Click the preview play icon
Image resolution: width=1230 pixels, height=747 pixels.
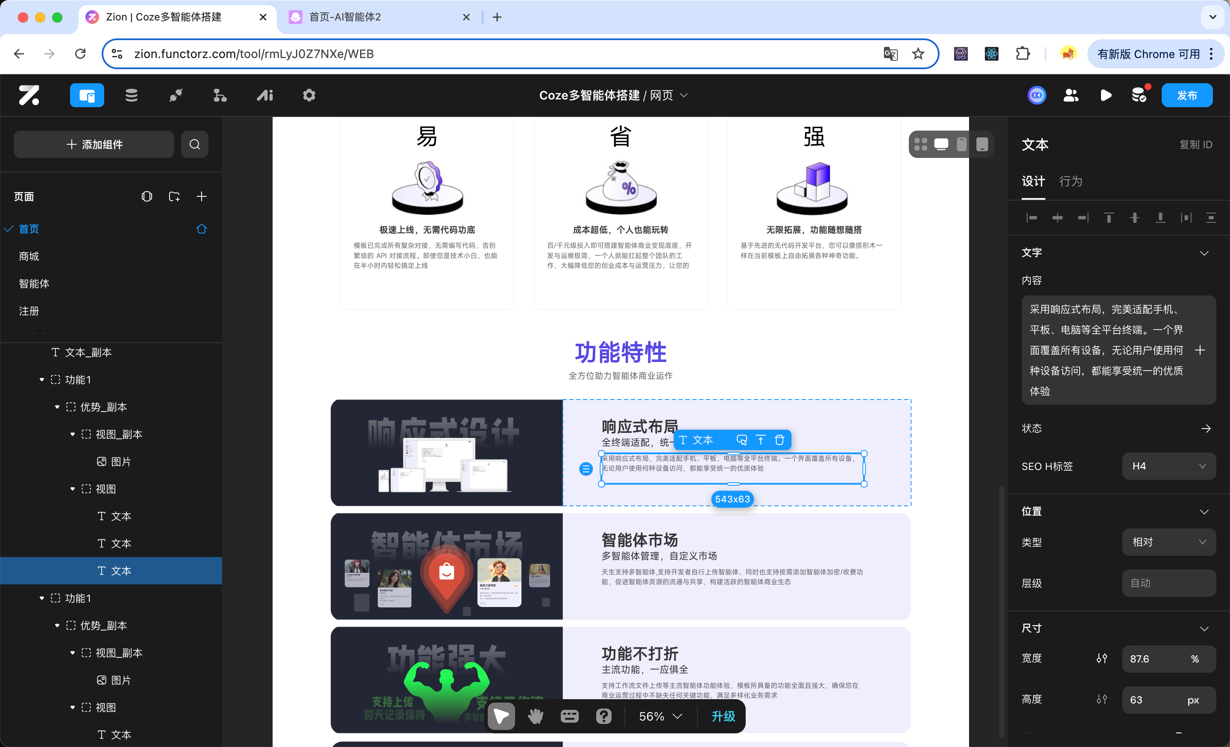(1106, 95)
